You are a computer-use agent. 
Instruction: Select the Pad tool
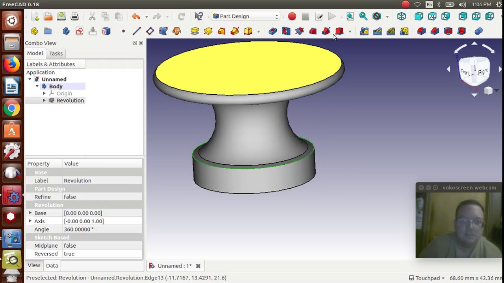pyautogui.click(x=195, y=31)
